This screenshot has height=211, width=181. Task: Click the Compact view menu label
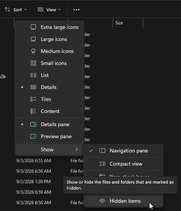click(x=126, y=164)
